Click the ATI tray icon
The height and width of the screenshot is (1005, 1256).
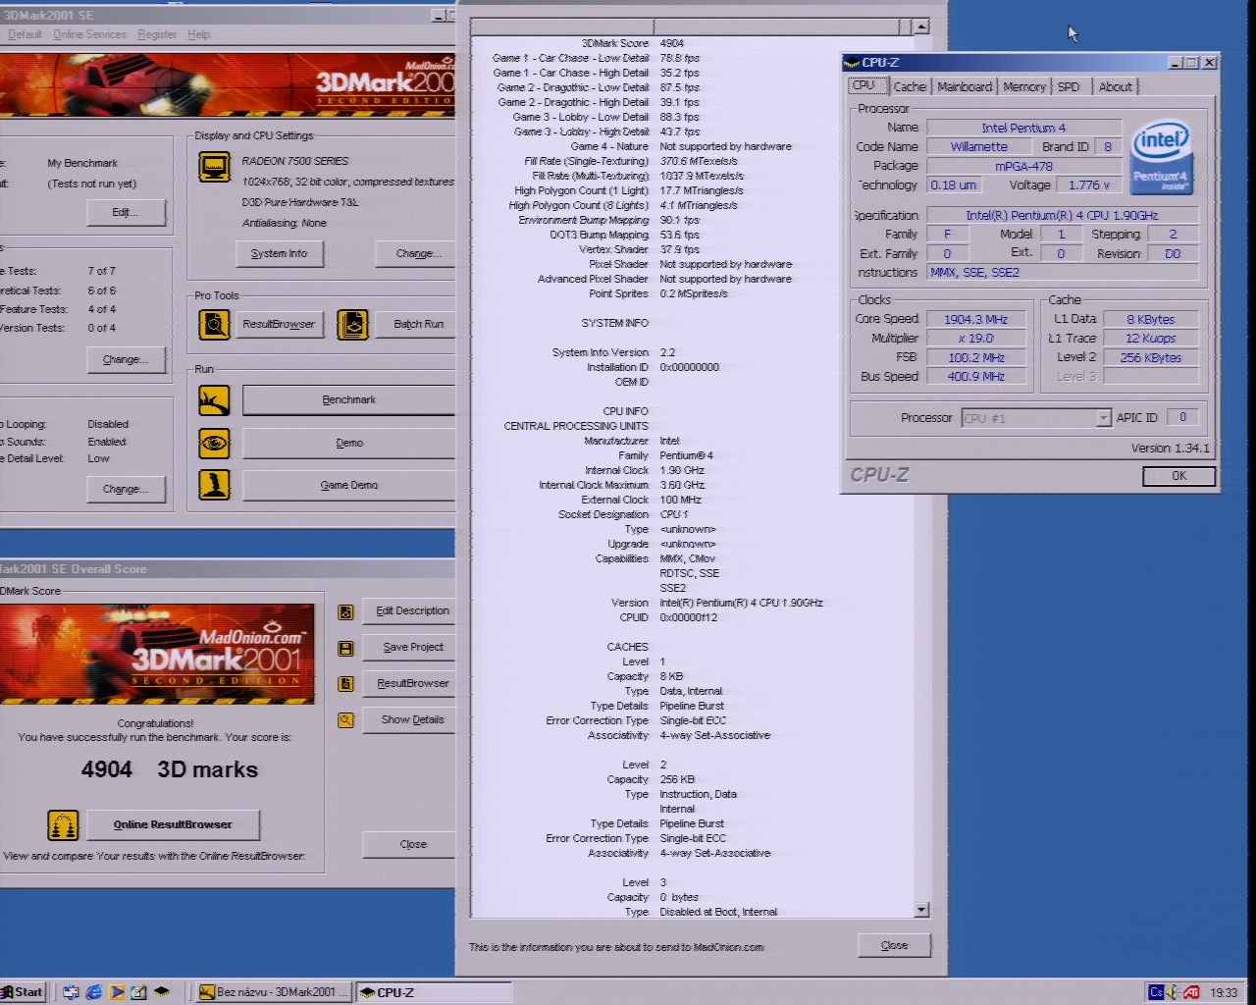pos(1191,992)
